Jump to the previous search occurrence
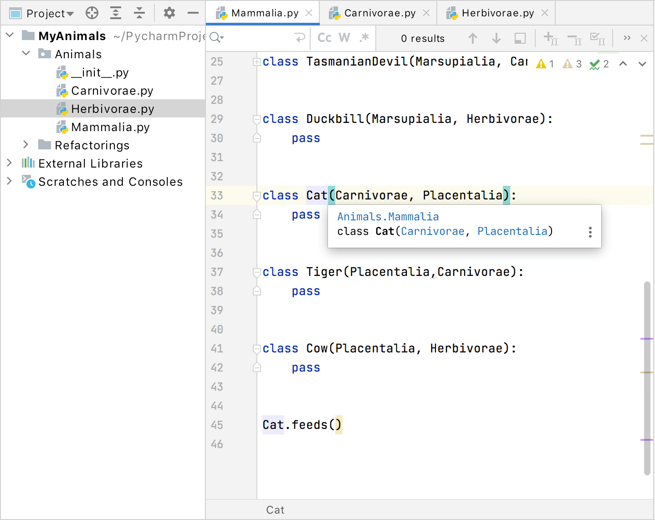The width and height of the screenshot is (655, 520). (473, 39)
